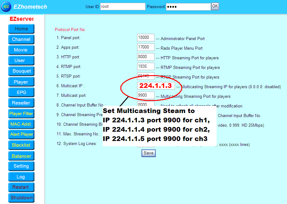
Task: Edit the Panel port value field
Action: 146,38
